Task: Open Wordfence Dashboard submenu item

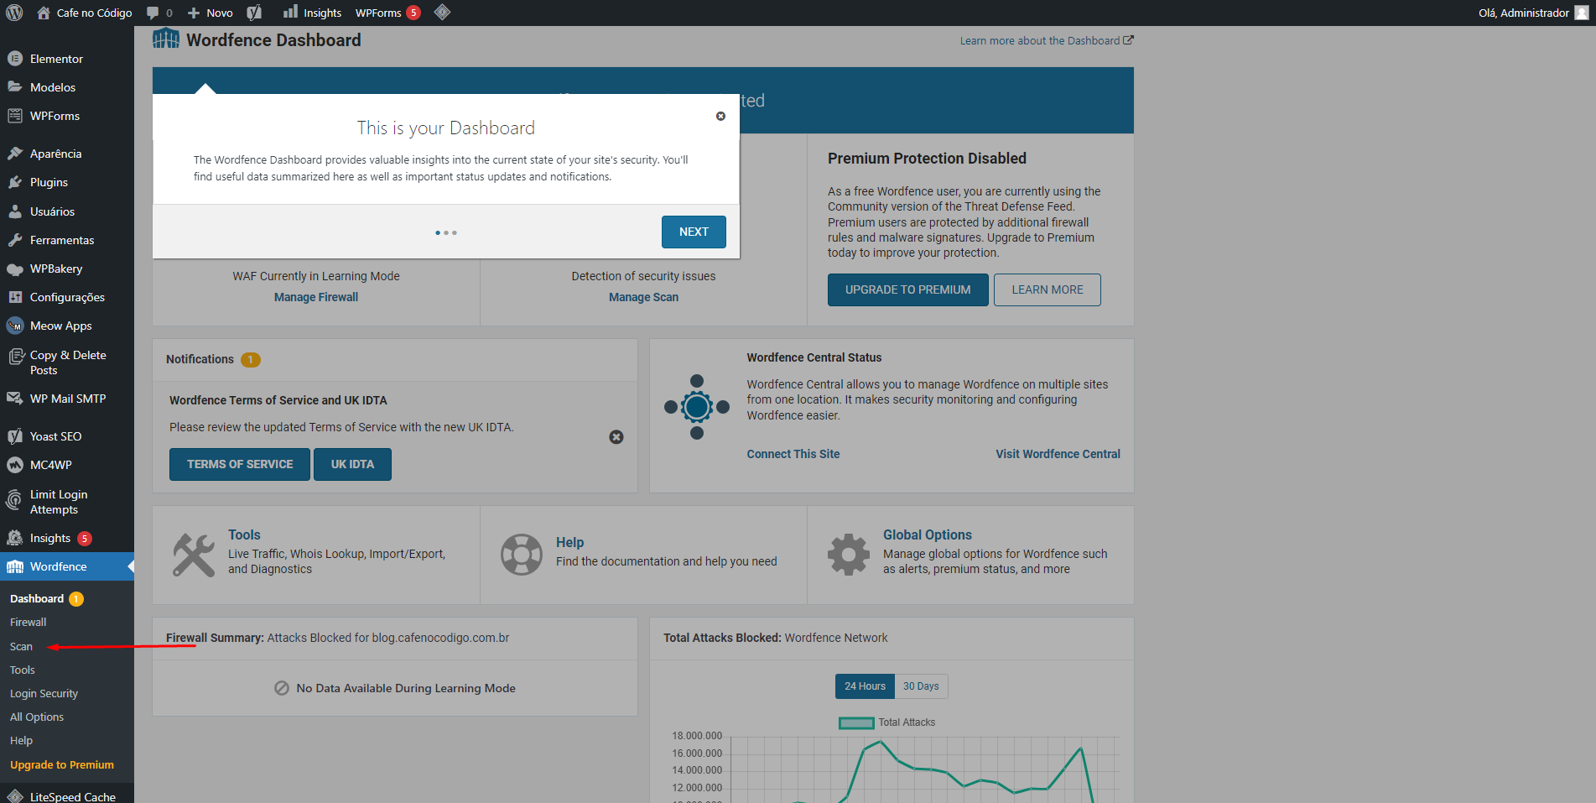Action: point(46,598)
